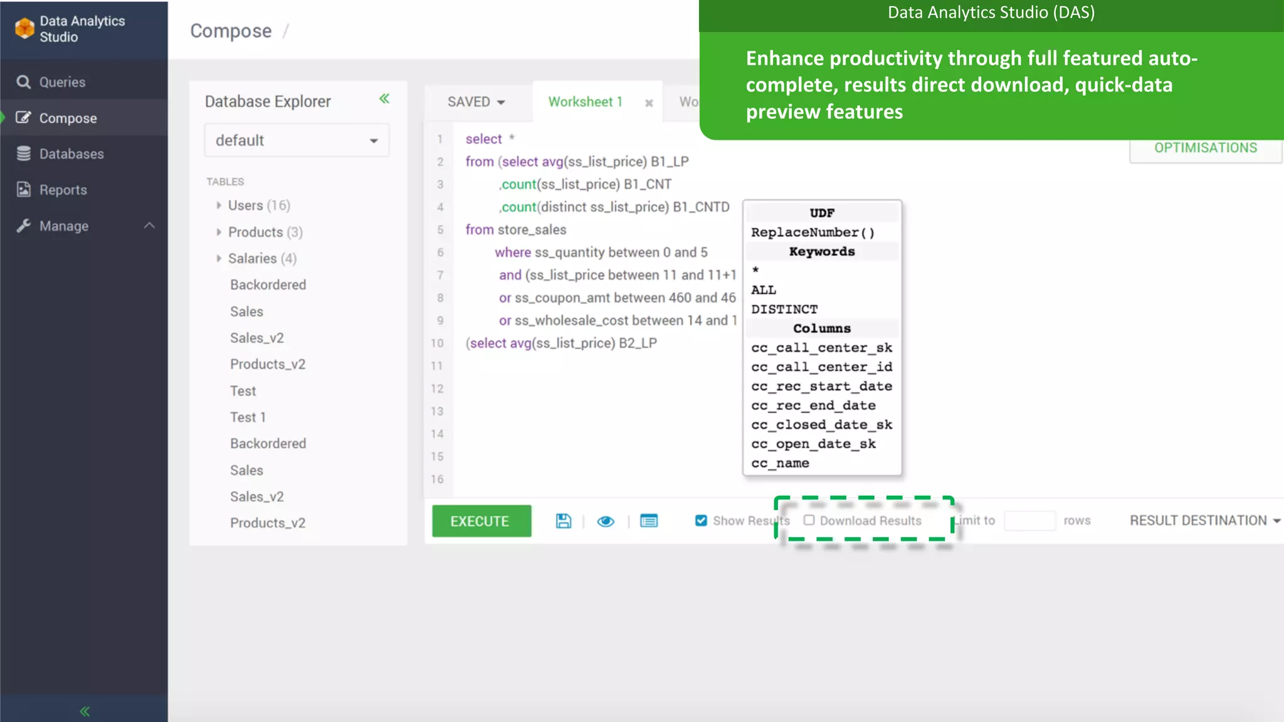Click the Reports document icon

point(23,189)
